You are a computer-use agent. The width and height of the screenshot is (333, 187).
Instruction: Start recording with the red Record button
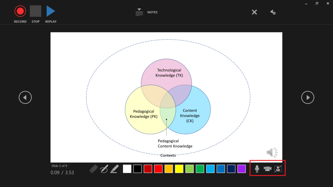20,11
